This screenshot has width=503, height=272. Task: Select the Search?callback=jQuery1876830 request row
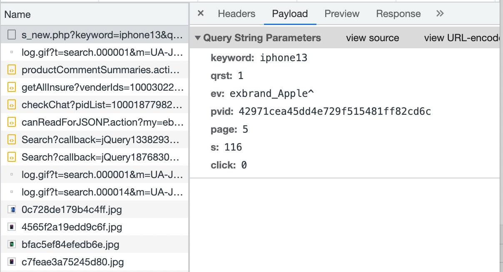tap(94, 157)
